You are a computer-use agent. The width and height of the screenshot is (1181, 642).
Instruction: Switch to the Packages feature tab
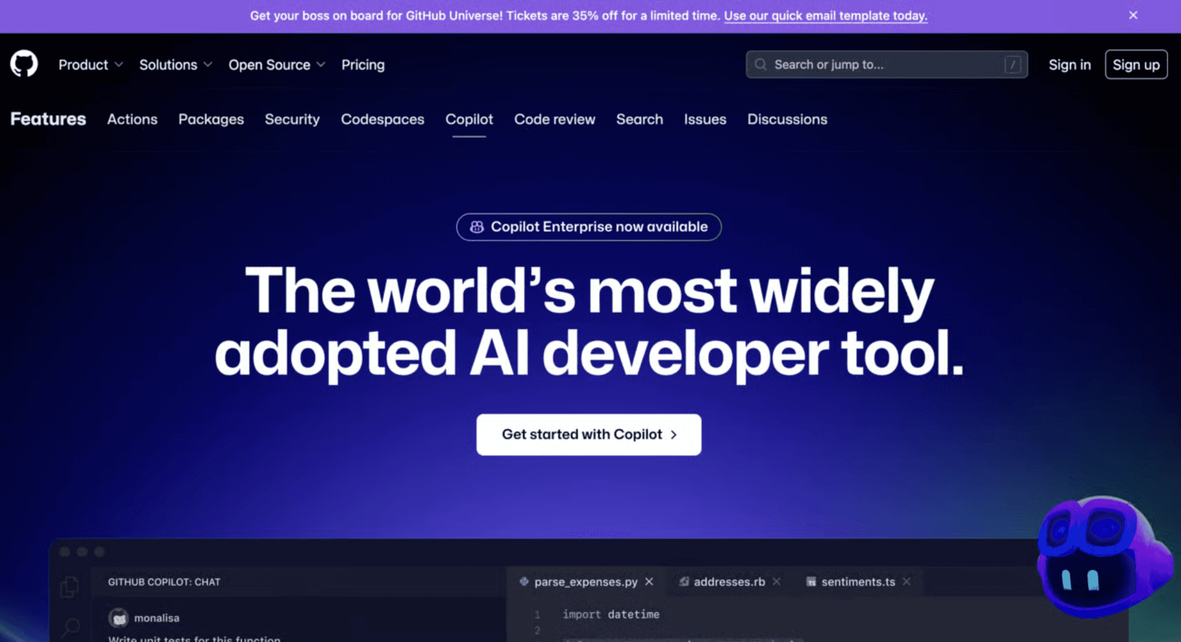click(211, 119)
